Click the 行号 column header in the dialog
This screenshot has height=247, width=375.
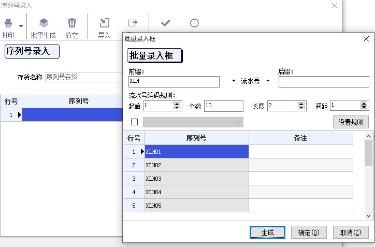click(x=134, y=138)
